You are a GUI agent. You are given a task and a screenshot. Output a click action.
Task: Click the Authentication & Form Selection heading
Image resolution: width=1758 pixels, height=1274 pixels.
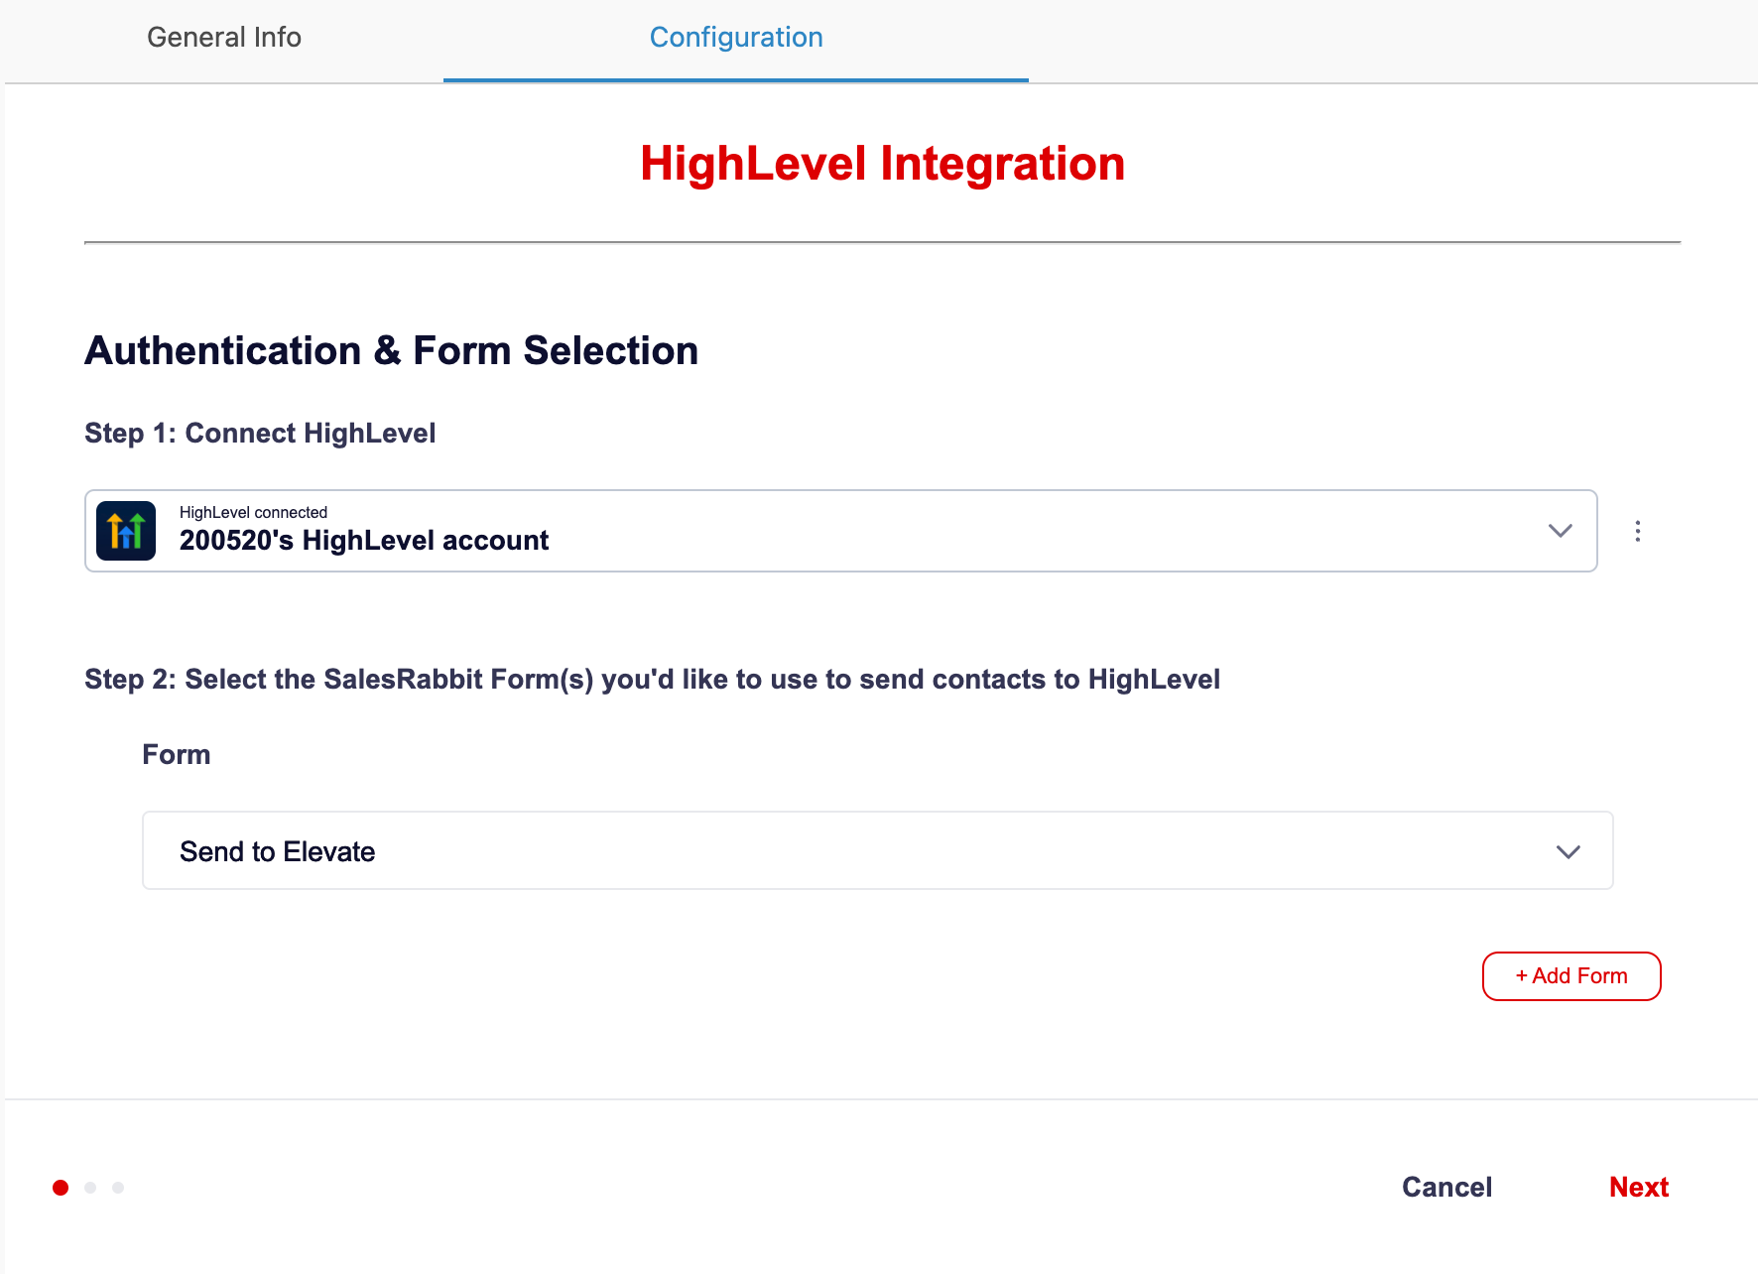coord(392,351)
